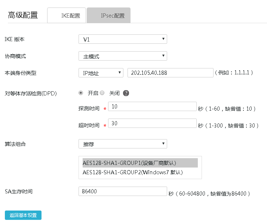Screen dimensions: 267x221
Task: Click the 返回基本设置 button
Action: click(23, 215)
